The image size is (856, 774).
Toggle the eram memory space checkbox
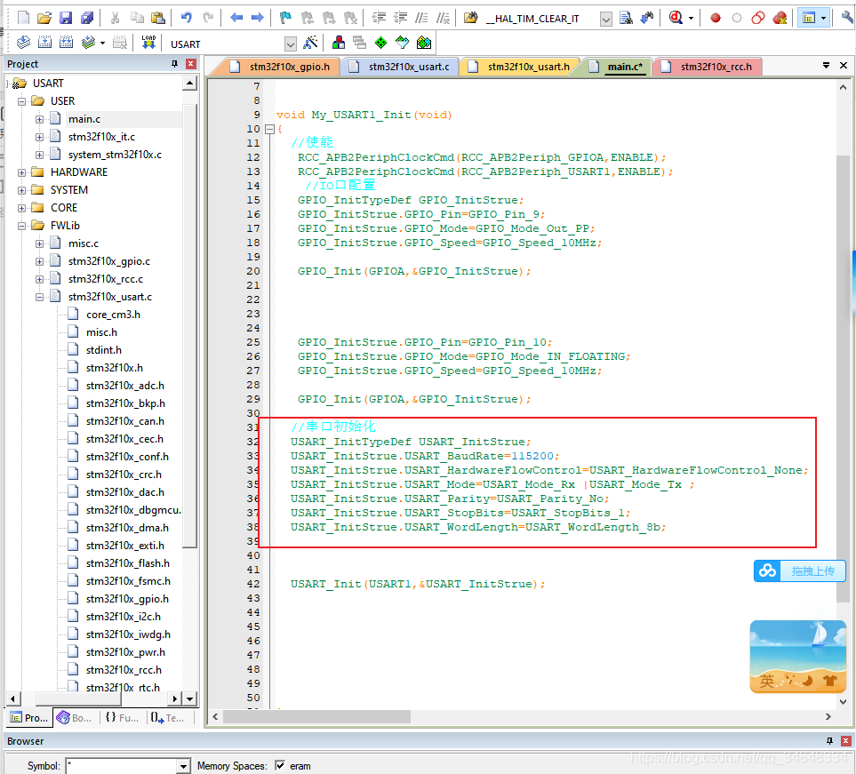pyautogui.click(x=280, y=765)
